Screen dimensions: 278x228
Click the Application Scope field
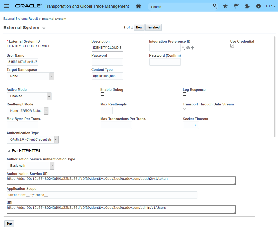point(102,195)
